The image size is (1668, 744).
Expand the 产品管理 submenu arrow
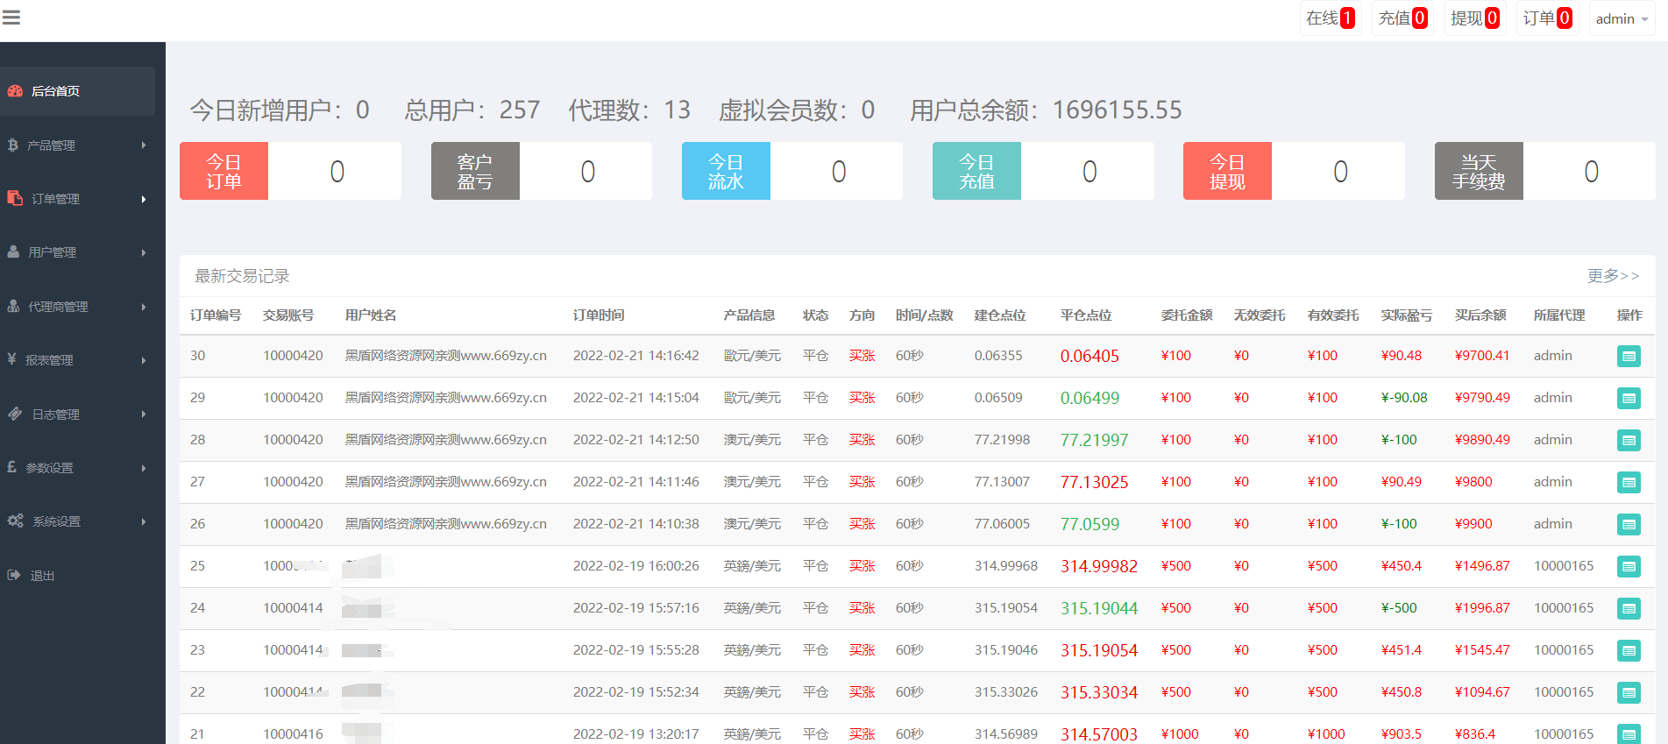coord(144,145)
